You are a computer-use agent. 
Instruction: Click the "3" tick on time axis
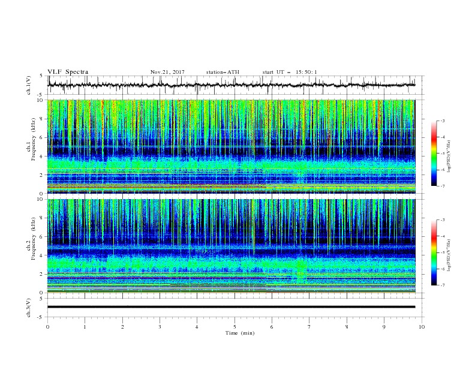(160, 327)
